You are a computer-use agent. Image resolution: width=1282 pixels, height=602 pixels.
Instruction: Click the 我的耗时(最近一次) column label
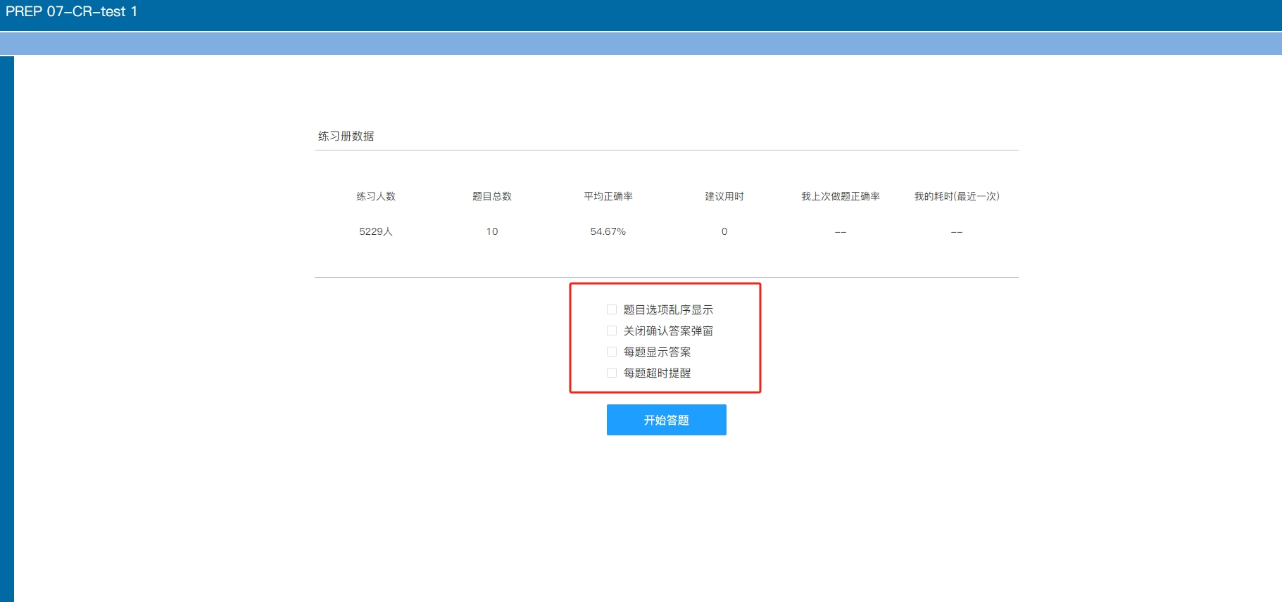click(x=957, y=196)
